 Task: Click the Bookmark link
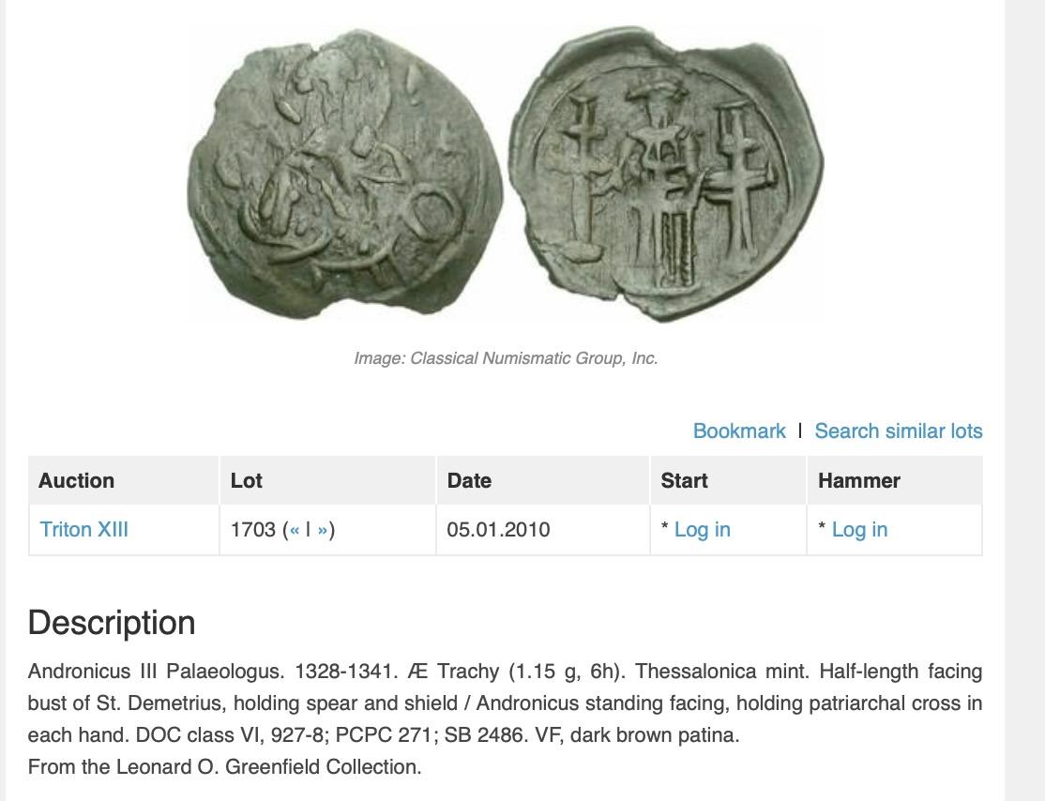739,431
